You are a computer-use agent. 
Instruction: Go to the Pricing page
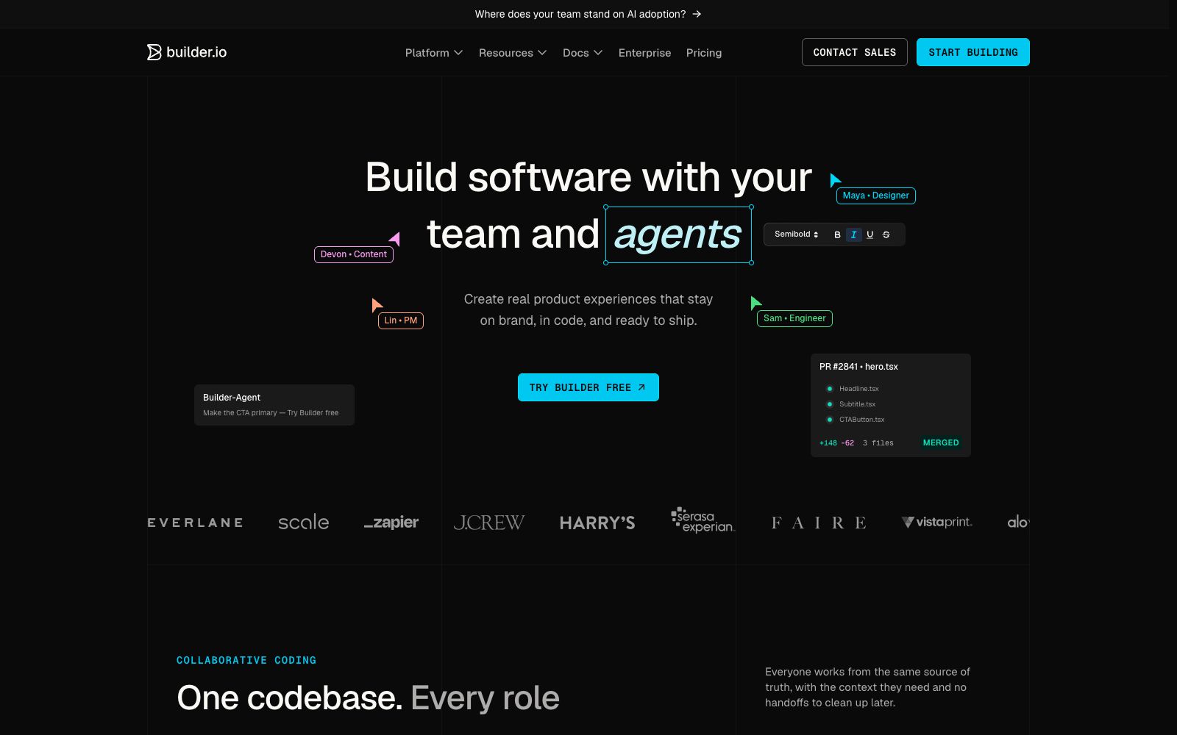click(704, 53)
